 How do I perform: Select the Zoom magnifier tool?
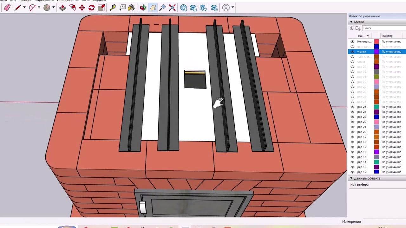[162, 8]
